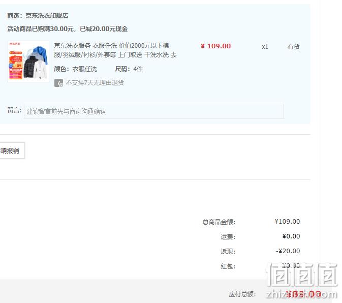
Task: Click the 有货 stock status label
Action: [x=293, y=46]
